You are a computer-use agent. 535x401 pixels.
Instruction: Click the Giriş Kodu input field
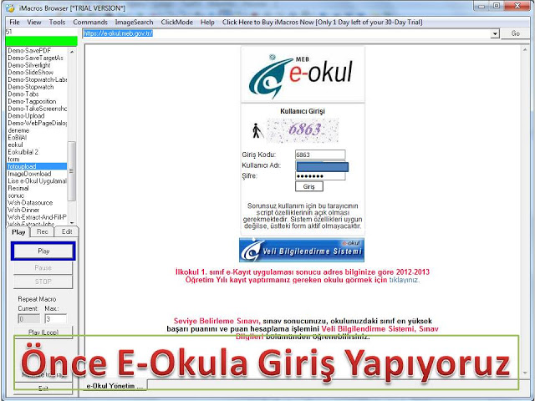coord(320,155)
